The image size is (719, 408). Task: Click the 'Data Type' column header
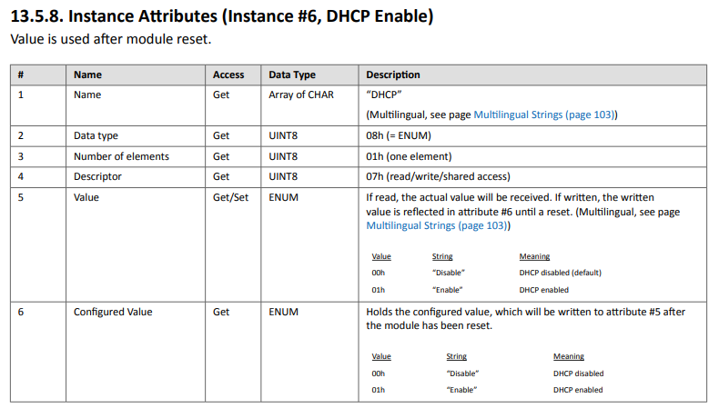(x=292, y=75)
